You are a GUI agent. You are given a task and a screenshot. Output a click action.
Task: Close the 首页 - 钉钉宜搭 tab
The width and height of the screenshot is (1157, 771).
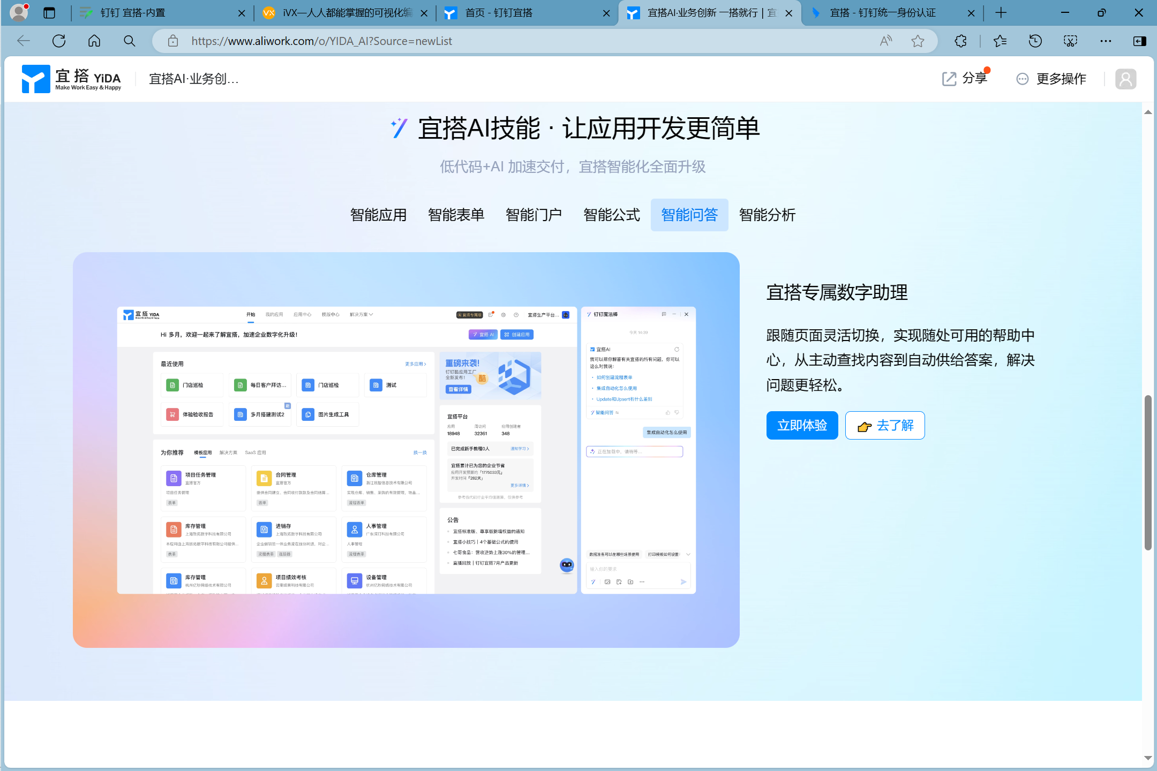tap(606, 13)
